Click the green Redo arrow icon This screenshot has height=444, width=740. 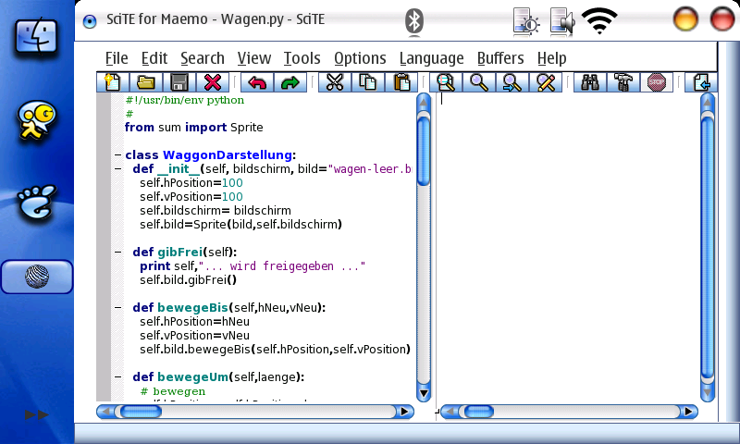coord(290,82)
